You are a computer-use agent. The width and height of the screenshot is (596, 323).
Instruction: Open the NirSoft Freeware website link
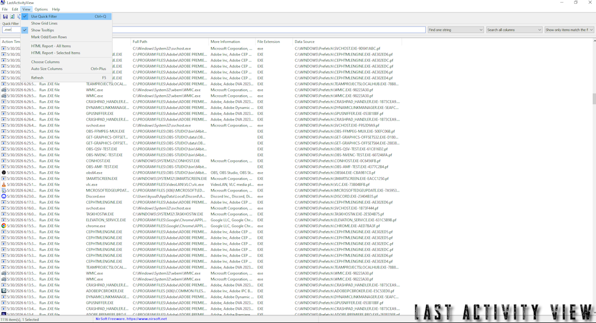[x=131, y=319]
